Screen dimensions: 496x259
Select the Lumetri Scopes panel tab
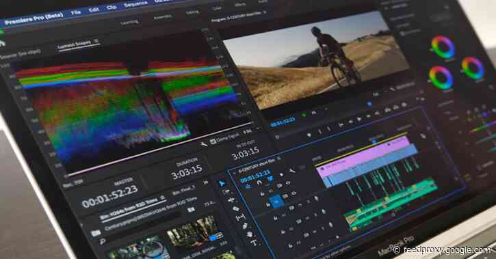click(74, 45)
